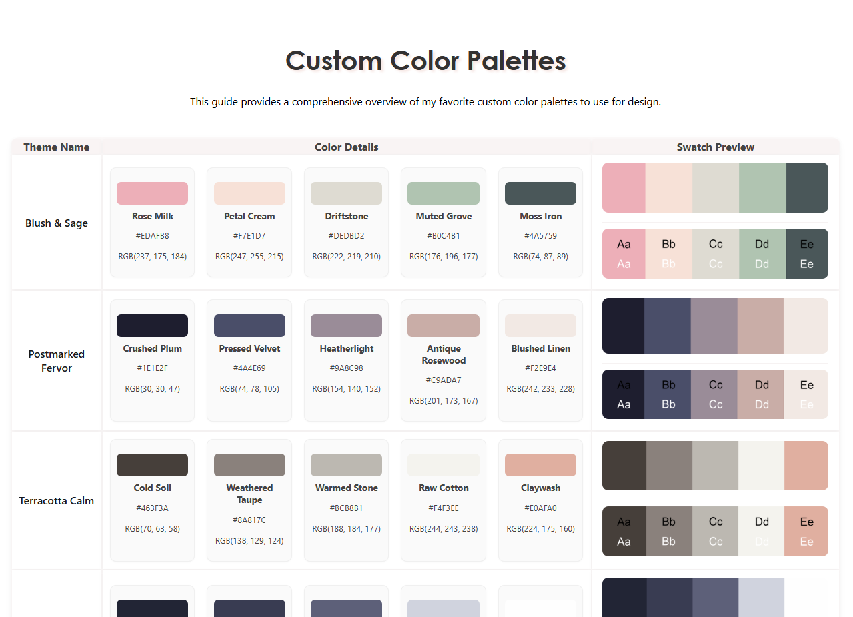Select the Claywash color chip
Image resolution: width=853 pixels, height=617 pixels.
pos(540,465)
